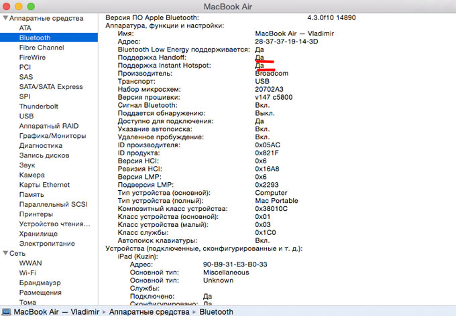Select WWAN under Сеть

click(31, 263)
